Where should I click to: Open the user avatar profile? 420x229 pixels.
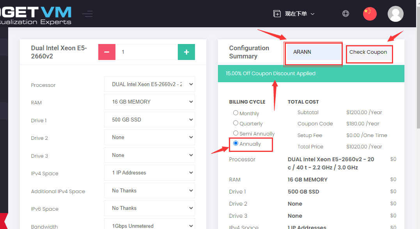click(395, 14)
